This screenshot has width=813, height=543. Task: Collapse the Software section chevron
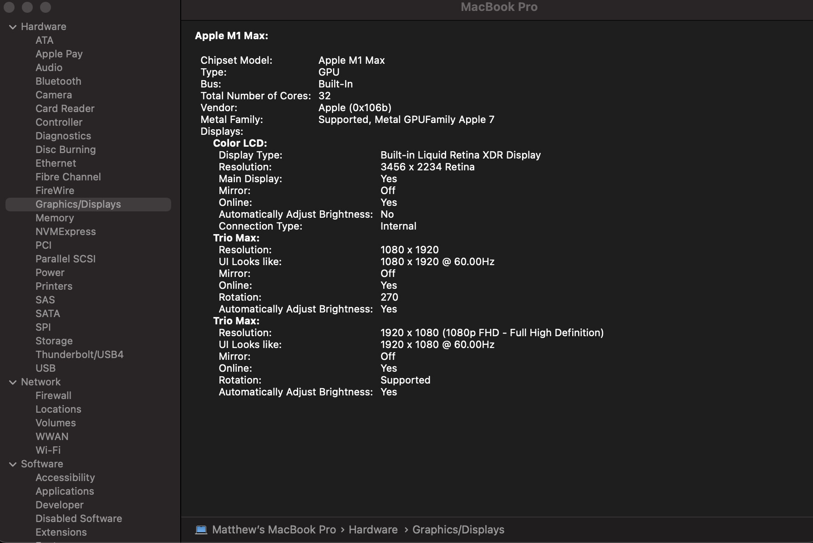[13, 464]
